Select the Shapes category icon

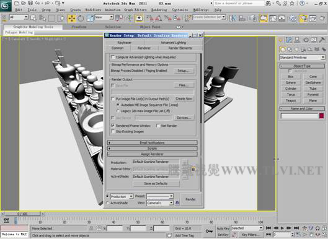click(290, 50)
